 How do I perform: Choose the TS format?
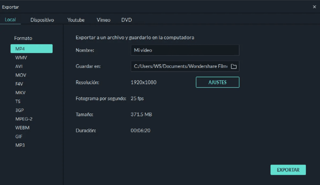[18, 102]
